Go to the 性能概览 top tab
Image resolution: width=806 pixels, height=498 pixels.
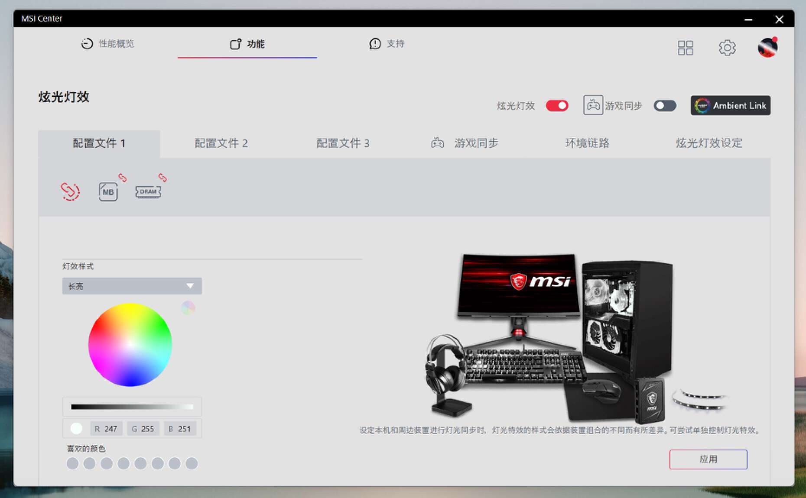click(108, 44)
